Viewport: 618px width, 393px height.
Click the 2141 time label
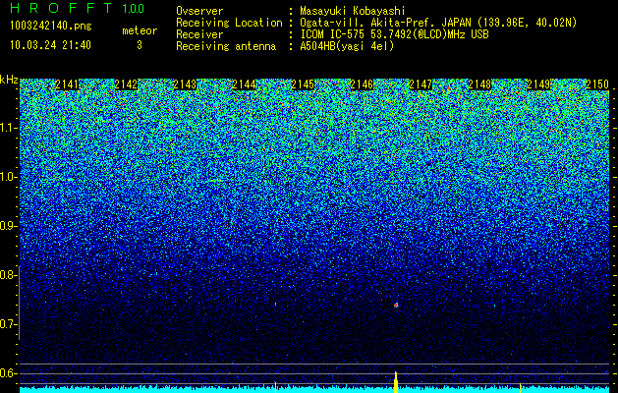67,84
